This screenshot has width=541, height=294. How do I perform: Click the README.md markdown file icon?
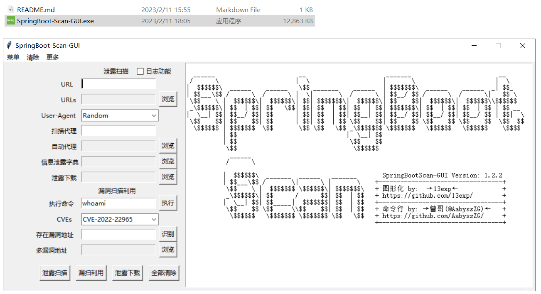(x=10, y=10)
